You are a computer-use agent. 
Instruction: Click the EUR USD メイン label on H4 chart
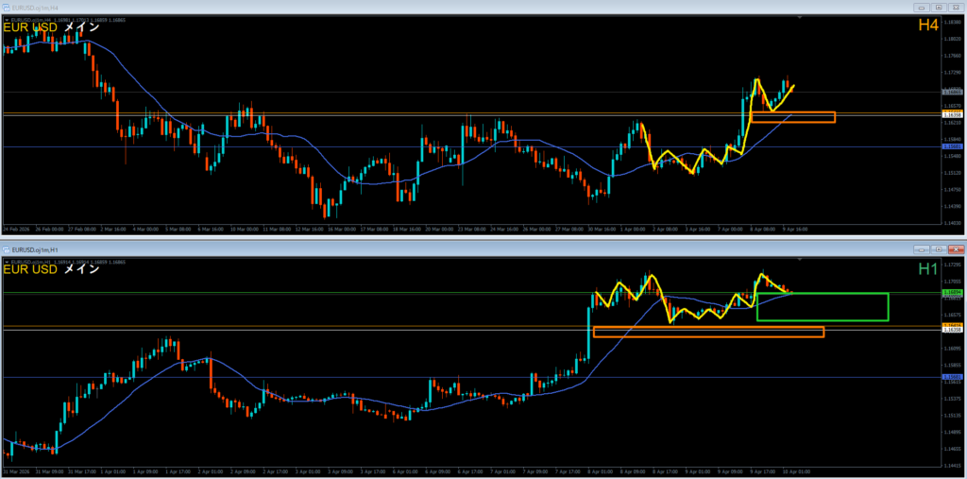(59, 27)
